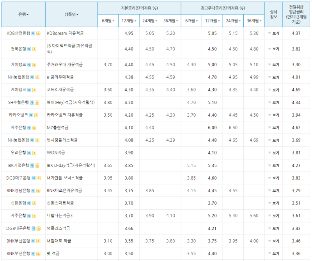The height and width of the screenshot is (261, 312).
Task: Click the orange 소 badge in the 펫 적금 row
Action: tap(38, 254)
